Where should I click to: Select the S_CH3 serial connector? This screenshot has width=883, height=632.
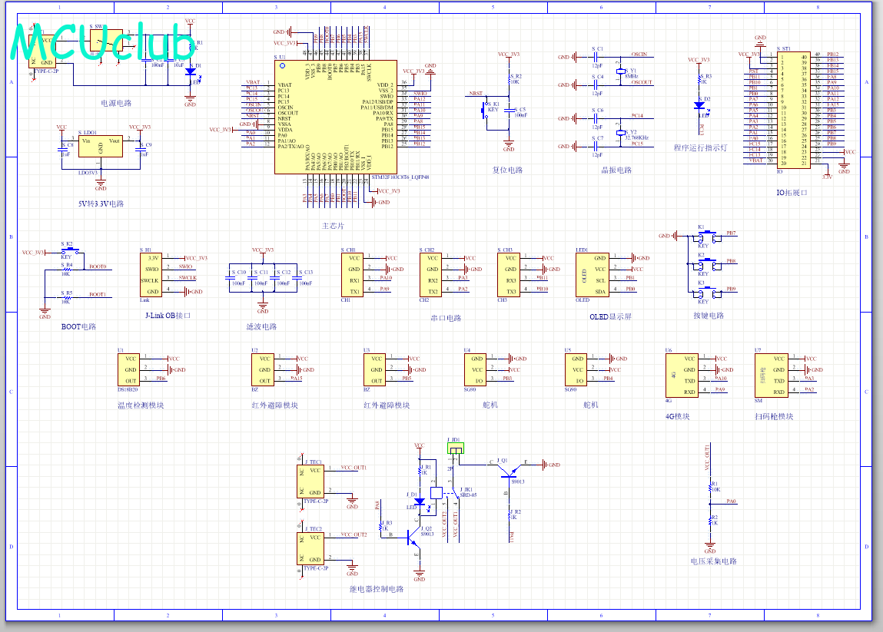tap(509, 275)
